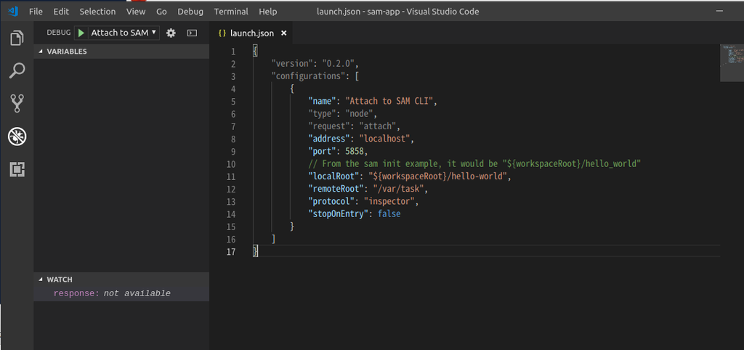Open the Go menu
The width and height of the screenshot is (744, 350).
click(x=161, y=12)
